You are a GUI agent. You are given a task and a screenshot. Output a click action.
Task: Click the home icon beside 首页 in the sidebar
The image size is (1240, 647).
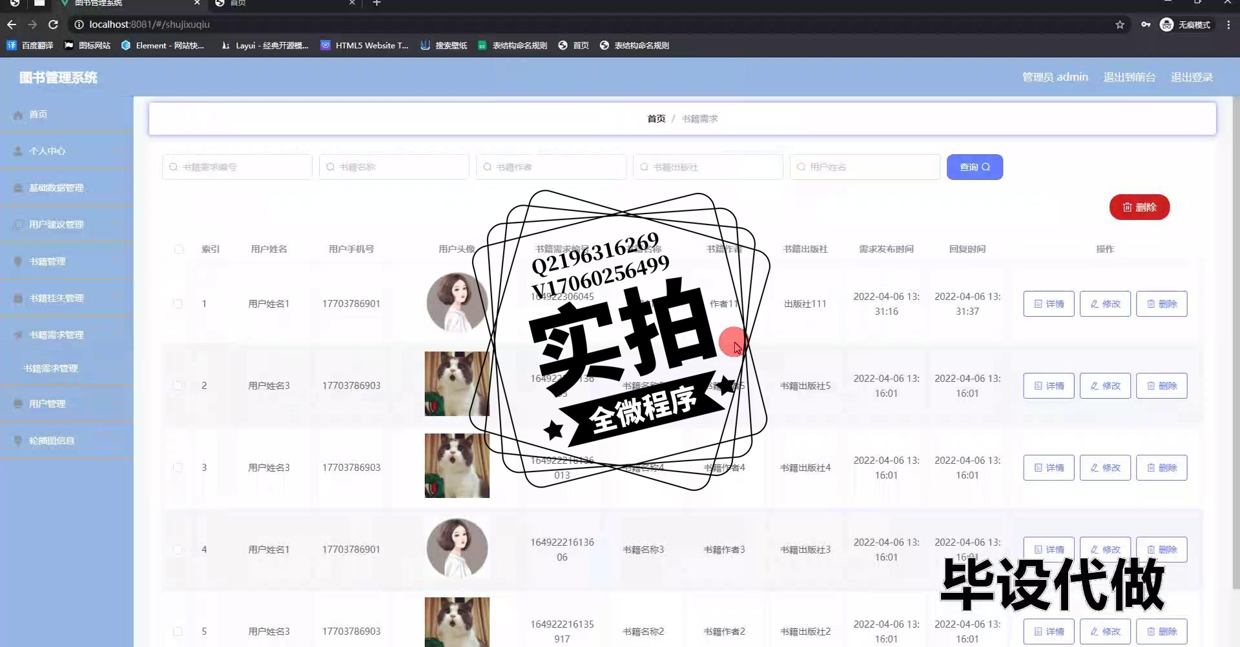[x=18, y=115]
